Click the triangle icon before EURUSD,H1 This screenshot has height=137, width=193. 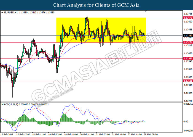[x=2, y=12]
